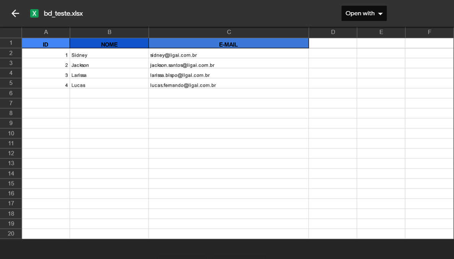
Task: Click jackson.santos@ligai.com.br email cell
Action: (x=229, y=63)
